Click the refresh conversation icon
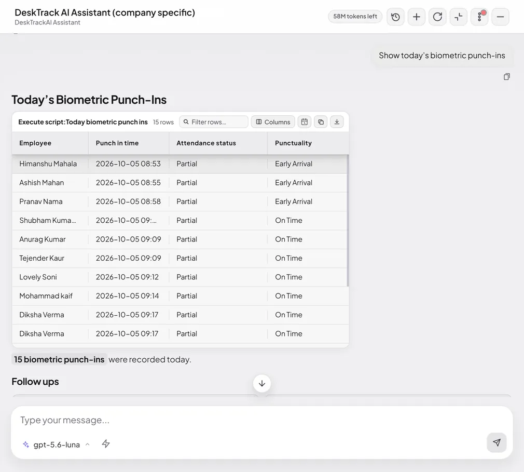The height and width of the screenshot is (472, 524). 437,17
